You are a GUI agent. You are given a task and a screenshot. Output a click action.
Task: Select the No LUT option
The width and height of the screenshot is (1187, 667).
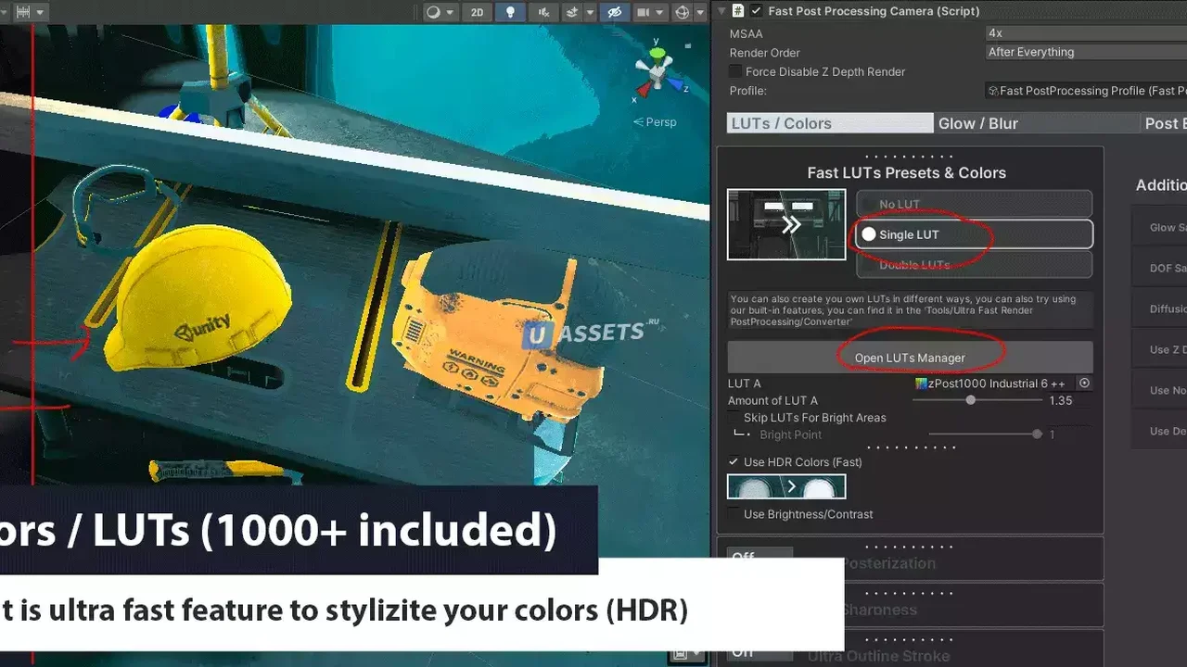(x=974, y=204)
